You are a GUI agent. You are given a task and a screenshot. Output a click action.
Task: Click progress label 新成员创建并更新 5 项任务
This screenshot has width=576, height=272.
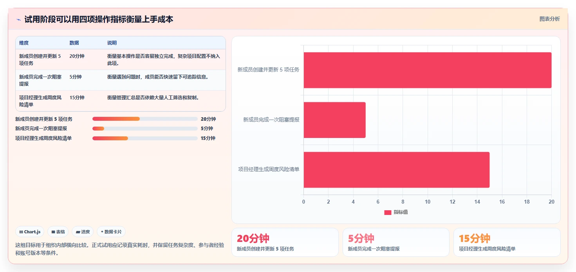click(x=44, y=119)
